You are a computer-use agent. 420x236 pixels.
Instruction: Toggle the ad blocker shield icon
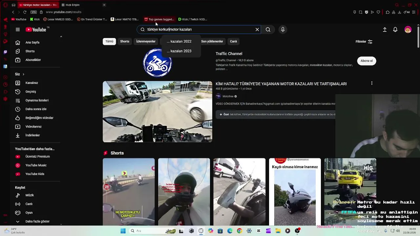point(367,12)
